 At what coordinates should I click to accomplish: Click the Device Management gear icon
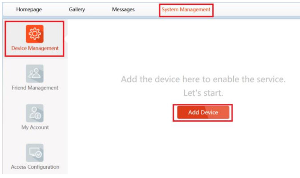tap(35, 34)
